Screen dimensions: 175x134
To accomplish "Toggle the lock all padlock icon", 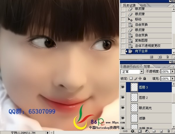I will coord(144,78).
